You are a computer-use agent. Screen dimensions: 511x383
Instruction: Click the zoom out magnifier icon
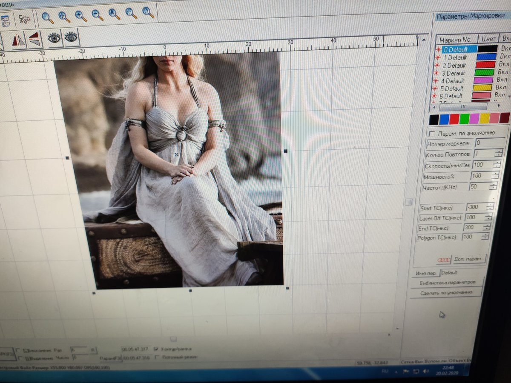[98, 16]
